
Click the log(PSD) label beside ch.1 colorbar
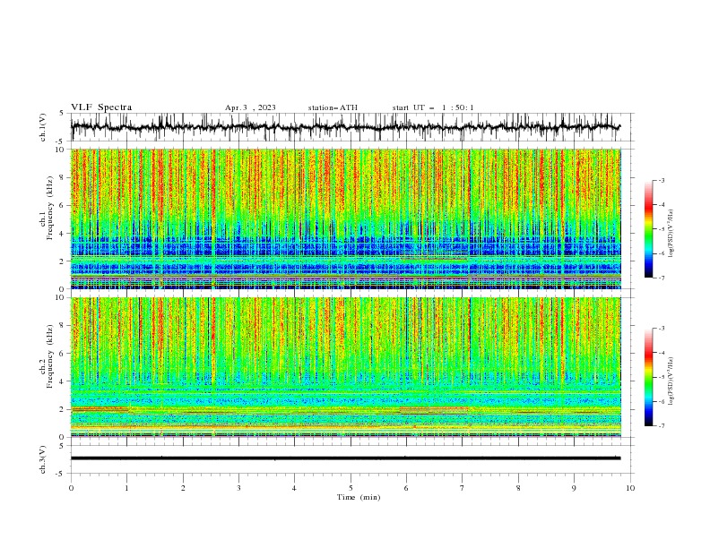click(671, 234)
